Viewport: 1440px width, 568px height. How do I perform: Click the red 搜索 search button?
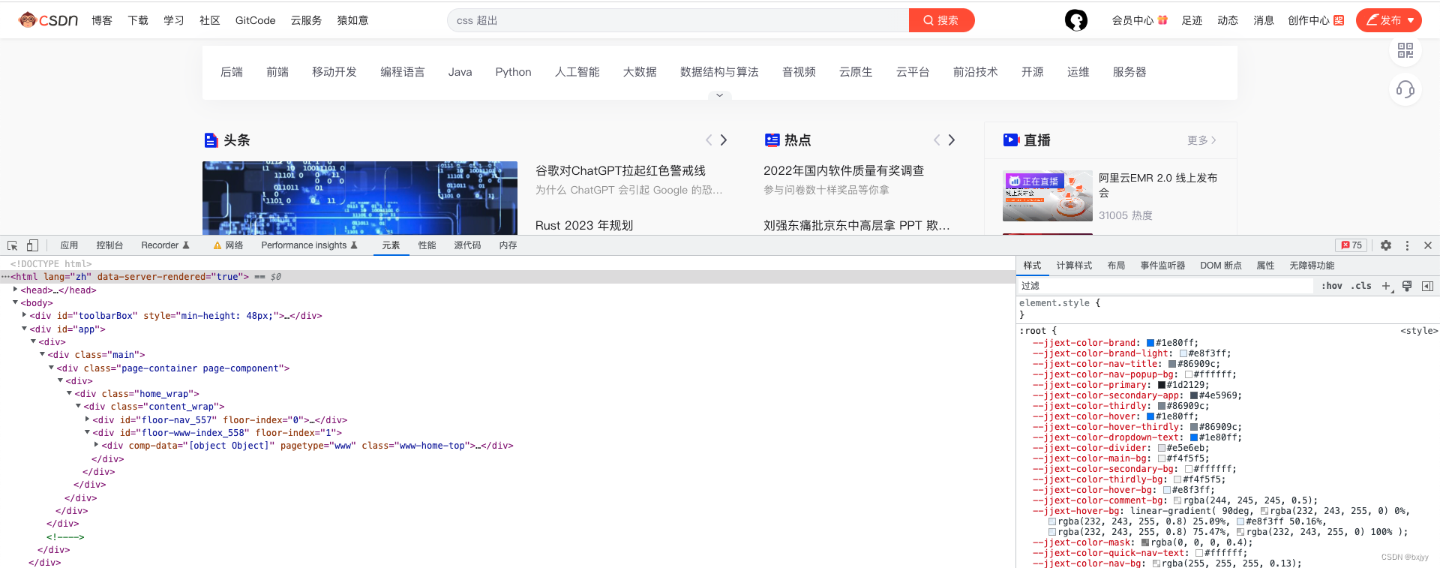[x=941, y=20]
